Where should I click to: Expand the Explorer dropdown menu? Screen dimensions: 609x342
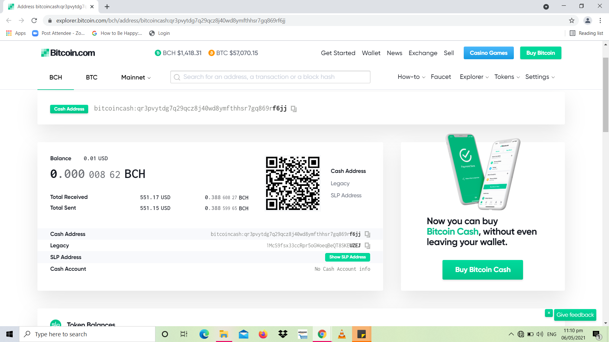pos(474,77)
